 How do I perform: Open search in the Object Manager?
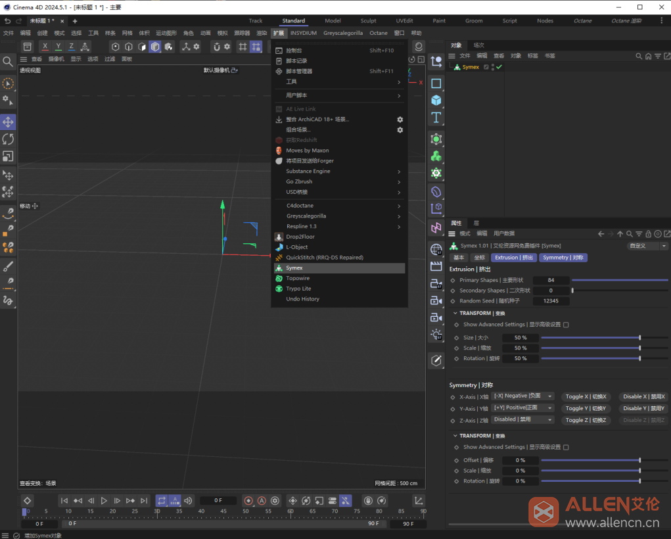click(639, 56)
